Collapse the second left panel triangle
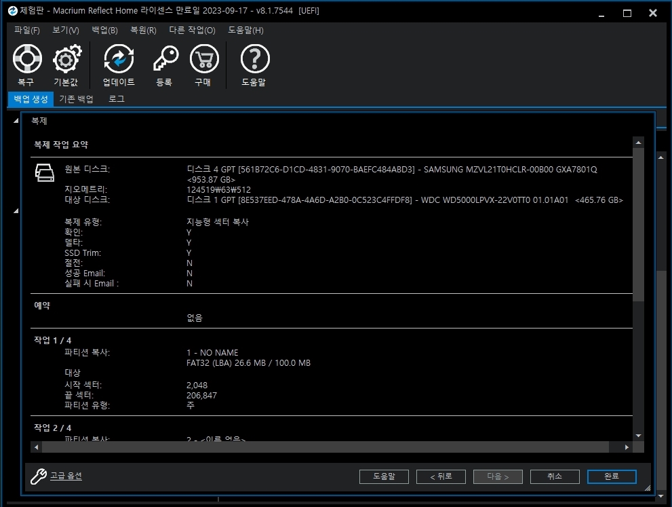 16,210
